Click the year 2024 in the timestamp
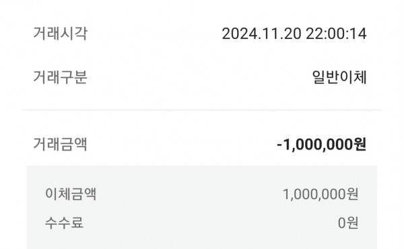This screenshot has height=249, width=404. click(240, 34)
